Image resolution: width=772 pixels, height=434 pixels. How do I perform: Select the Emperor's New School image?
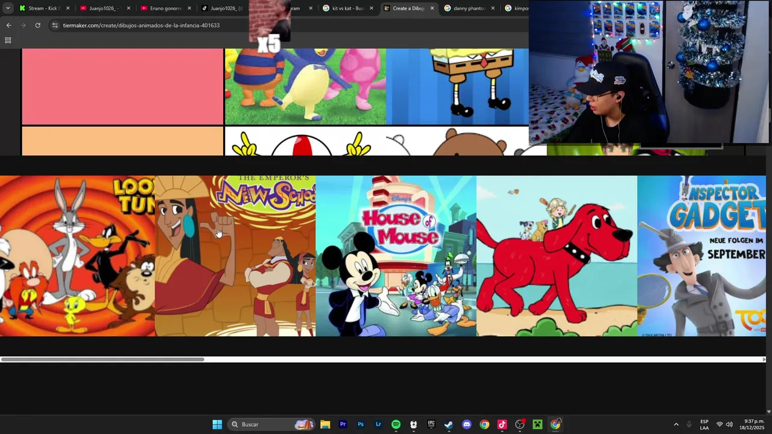coord(235,256)
